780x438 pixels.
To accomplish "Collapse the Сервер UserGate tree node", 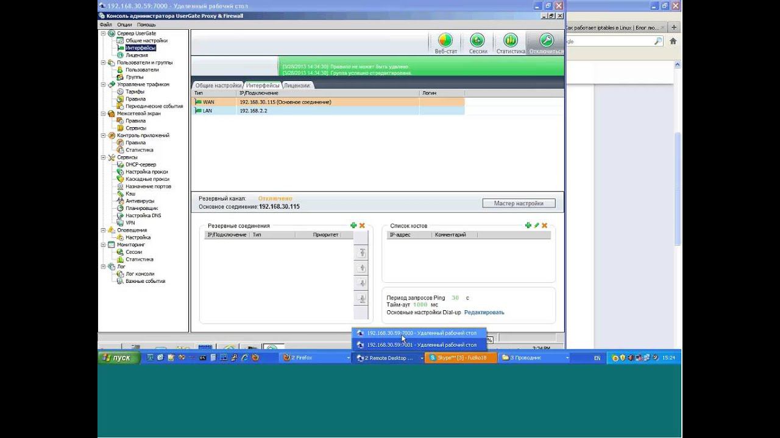I will click(103, 33).
